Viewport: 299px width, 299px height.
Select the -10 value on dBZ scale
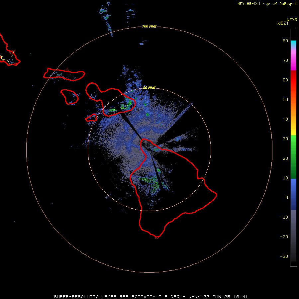tap(284, 217)
